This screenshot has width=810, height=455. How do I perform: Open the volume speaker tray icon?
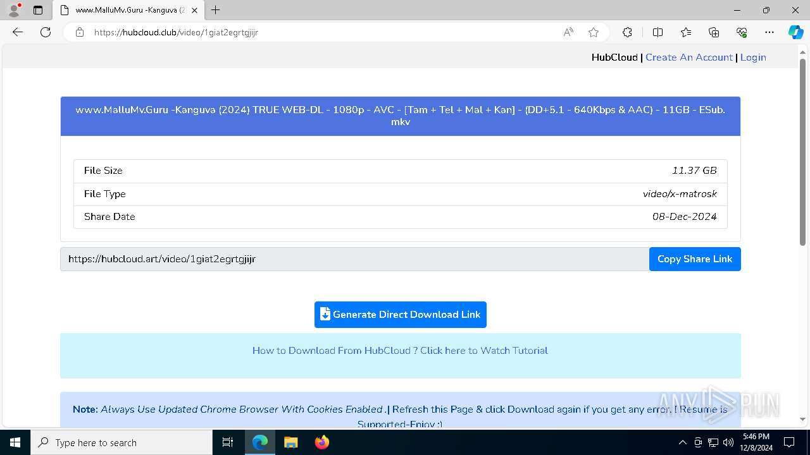728,442
